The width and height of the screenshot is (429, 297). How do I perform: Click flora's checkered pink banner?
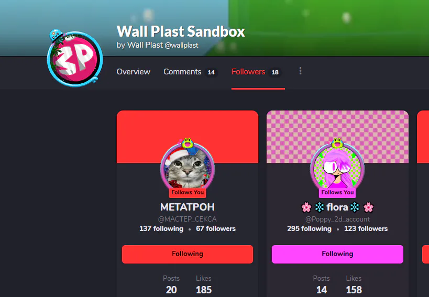click(x=337, y=126)
